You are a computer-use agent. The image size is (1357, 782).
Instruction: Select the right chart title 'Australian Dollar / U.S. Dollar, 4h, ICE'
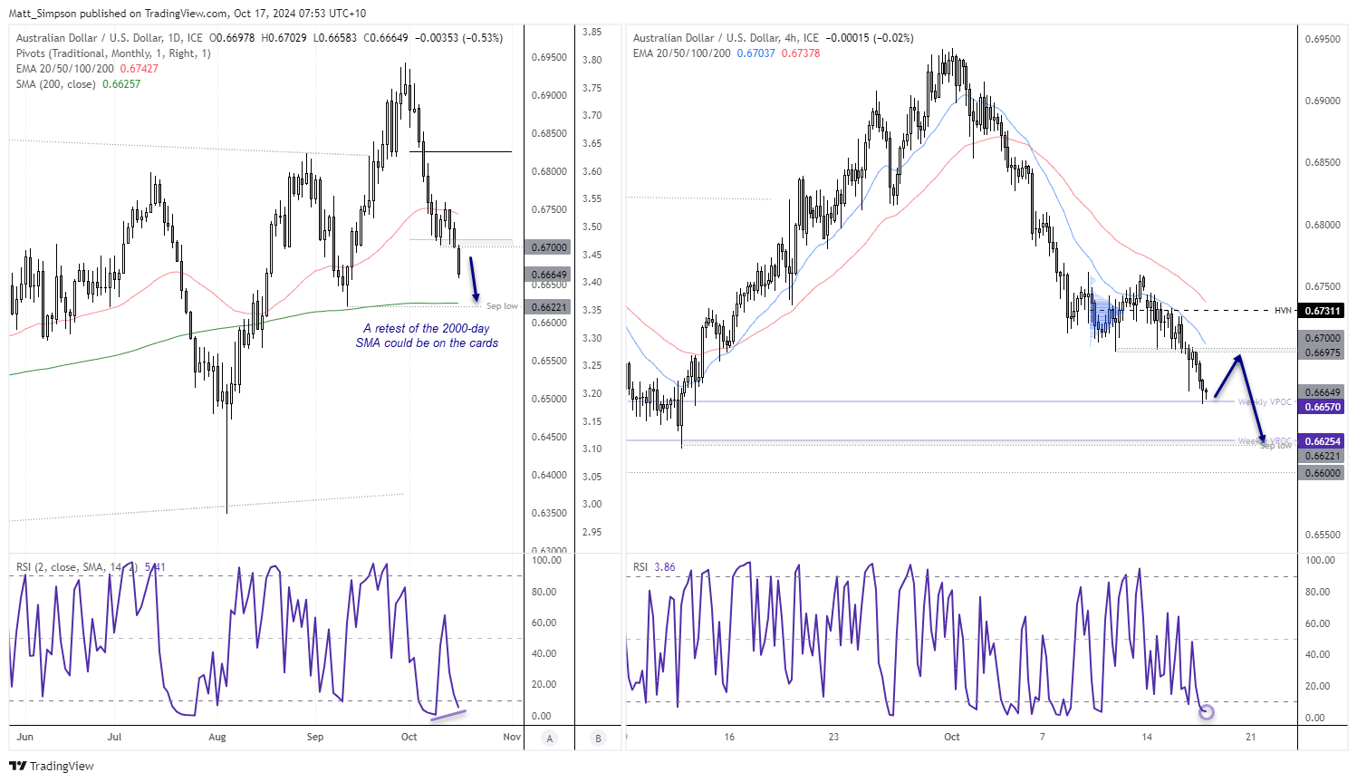pos(726,38)
